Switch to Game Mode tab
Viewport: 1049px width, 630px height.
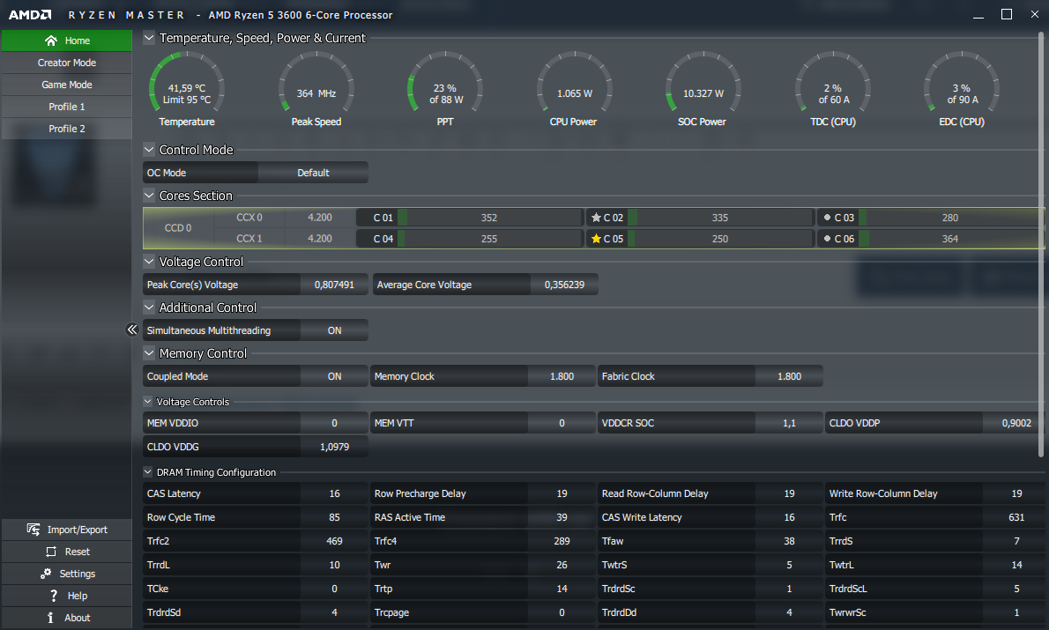pyautogui.click(x=66, y=85)
